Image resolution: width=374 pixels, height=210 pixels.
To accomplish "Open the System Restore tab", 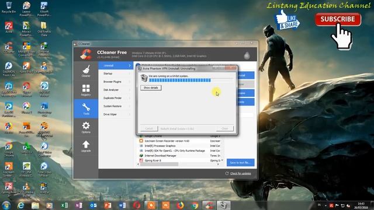I will pos(116,106).
